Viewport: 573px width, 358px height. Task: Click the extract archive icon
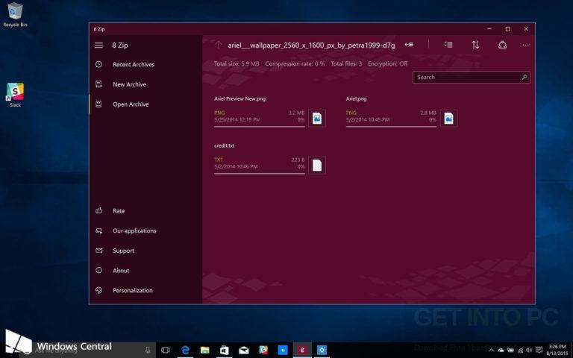(x=409, y=45)
